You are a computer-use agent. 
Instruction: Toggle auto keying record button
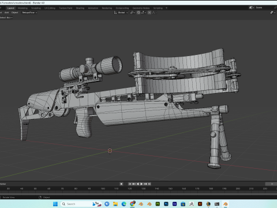[121, 184]
